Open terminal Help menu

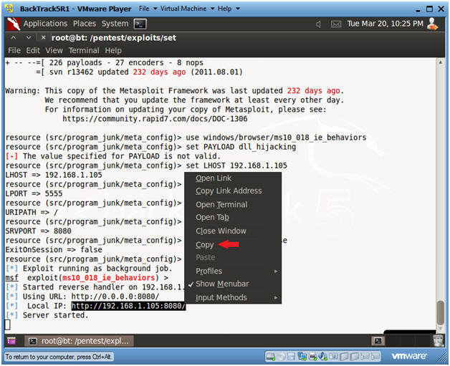pos(113,50)
